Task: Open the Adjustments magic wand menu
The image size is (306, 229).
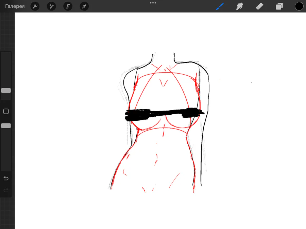Action: click(x=52, y=6)
